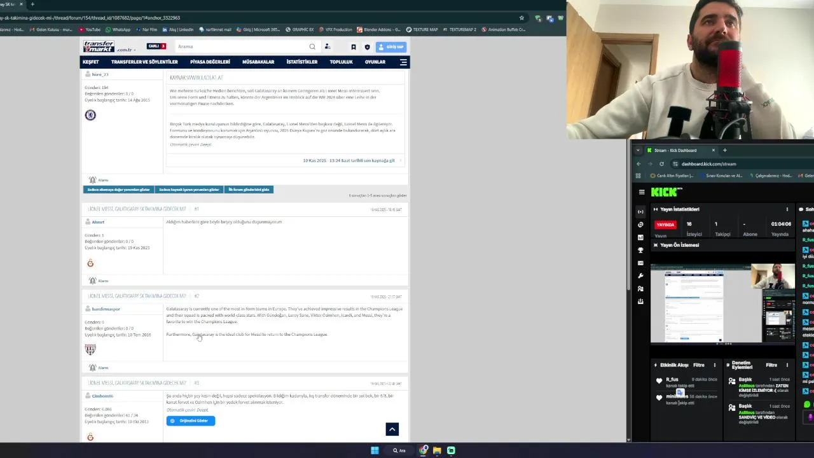
Task: Select the Stream icon in Kick sidebar
Action: tap(640, 211)
